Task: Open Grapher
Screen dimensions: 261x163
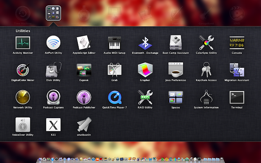Action: pyautogui.click(x=145, y=70)
